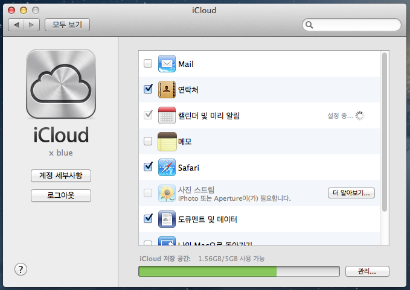The height and width of the screenshot is (290, 410).
Task: Enable the 메모 checkbox
Action: (148, 141)
